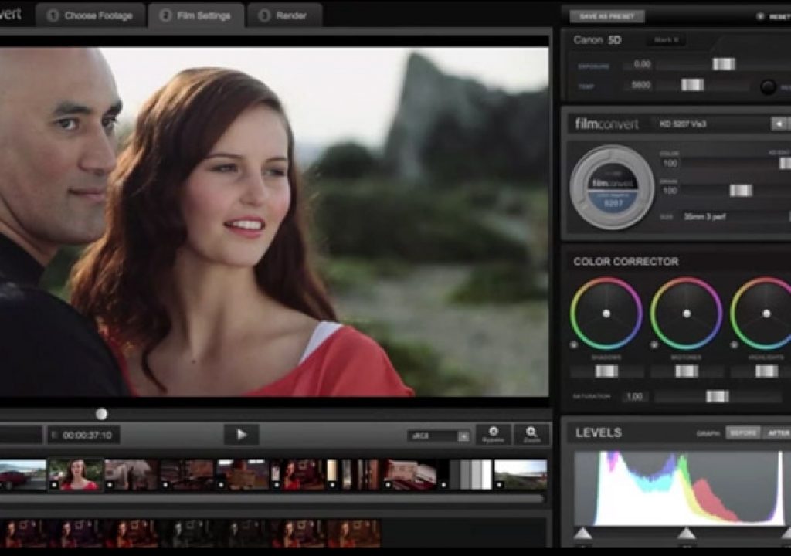
Task: Click the Exposure value 0.00 field
Action: [639, 64]
